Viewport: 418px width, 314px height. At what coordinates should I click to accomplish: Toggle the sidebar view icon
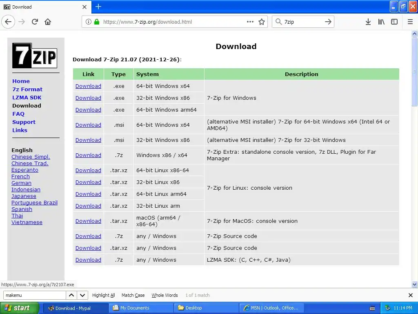pos(394,22)
